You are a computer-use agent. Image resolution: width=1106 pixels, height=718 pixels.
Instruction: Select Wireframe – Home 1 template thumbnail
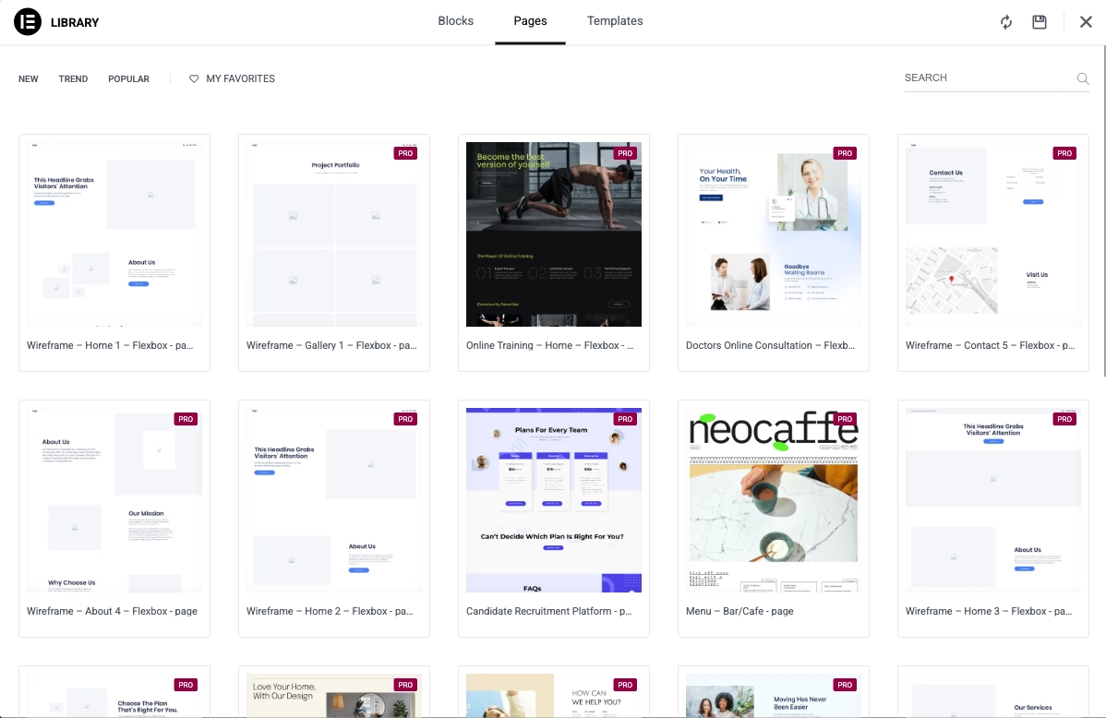click(114, 234)
